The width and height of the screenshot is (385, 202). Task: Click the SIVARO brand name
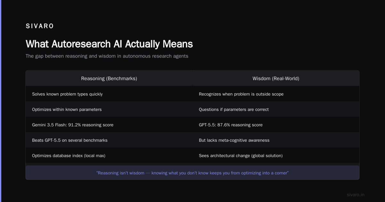tap(40, 26)
